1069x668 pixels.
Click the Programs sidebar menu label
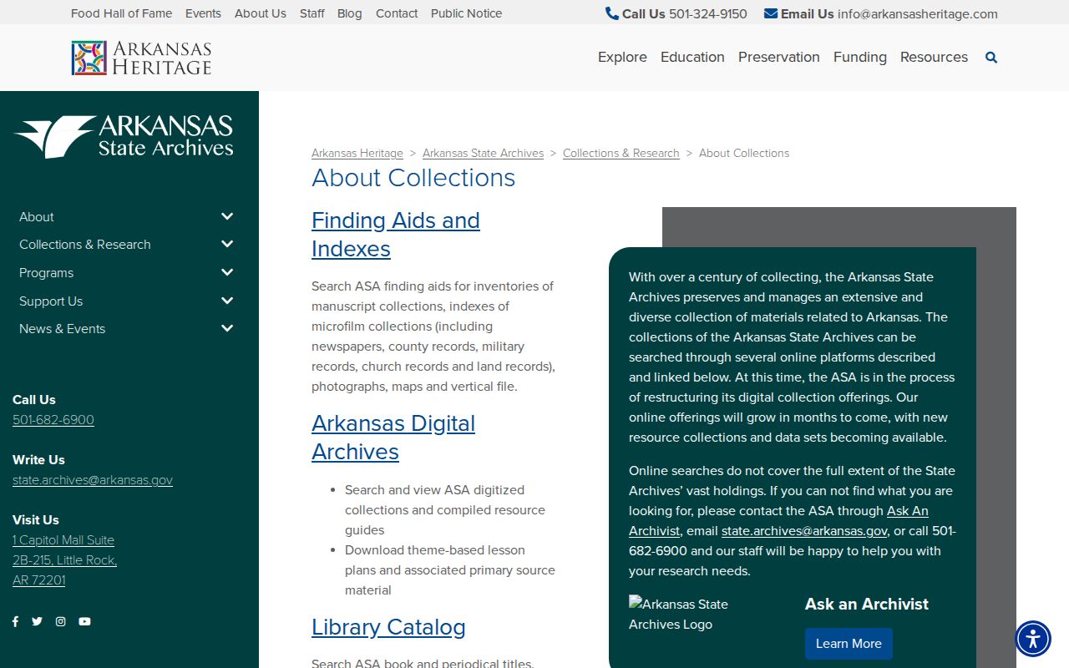point(47,273)
